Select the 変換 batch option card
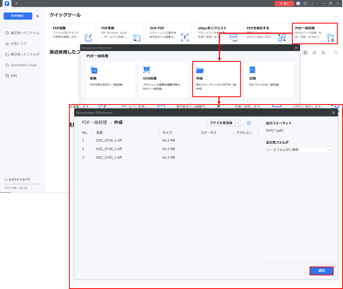Viewport: 343px width, 289px height. coord(110,80)
